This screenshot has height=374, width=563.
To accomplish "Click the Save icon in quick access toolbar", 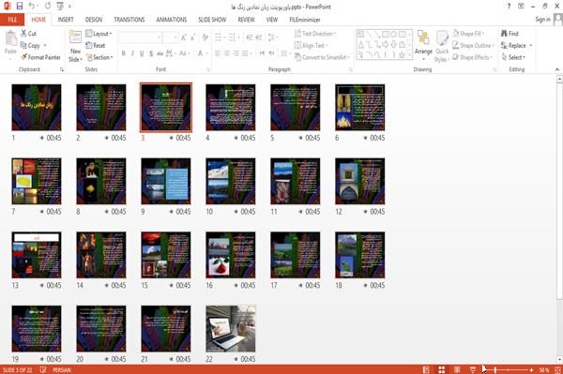I will point(20,7).
